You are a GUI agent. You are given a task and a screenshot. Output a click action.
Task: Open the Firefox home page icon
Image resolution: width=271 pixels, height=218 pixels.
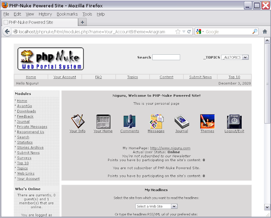click(265, 31)
